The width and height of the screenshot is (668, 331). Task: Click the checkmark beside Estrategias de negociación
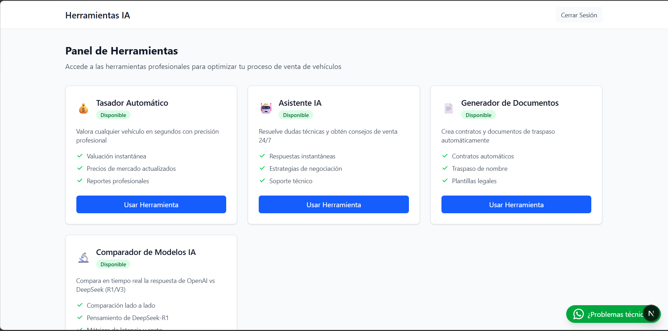coord(262,168)
